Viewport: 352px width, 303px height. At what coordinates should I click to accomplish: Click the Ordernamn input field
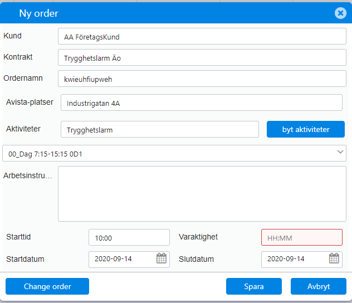[x=202, y=79]
